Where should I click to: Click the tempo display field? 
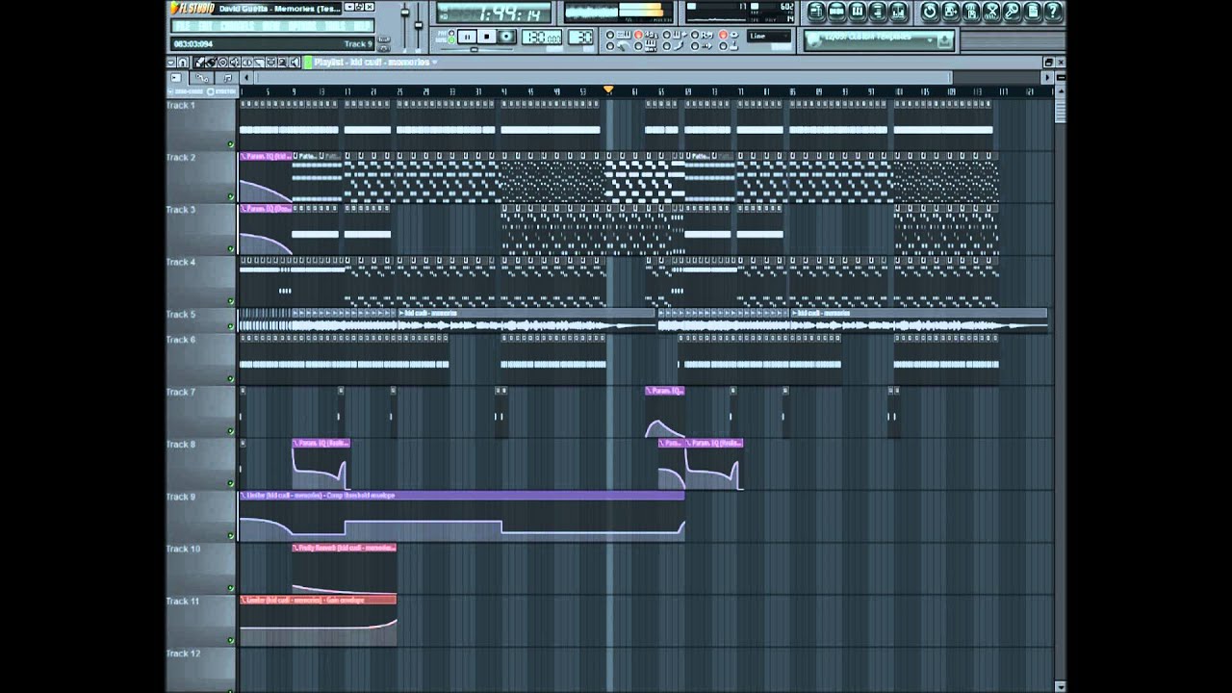(542, 37)
